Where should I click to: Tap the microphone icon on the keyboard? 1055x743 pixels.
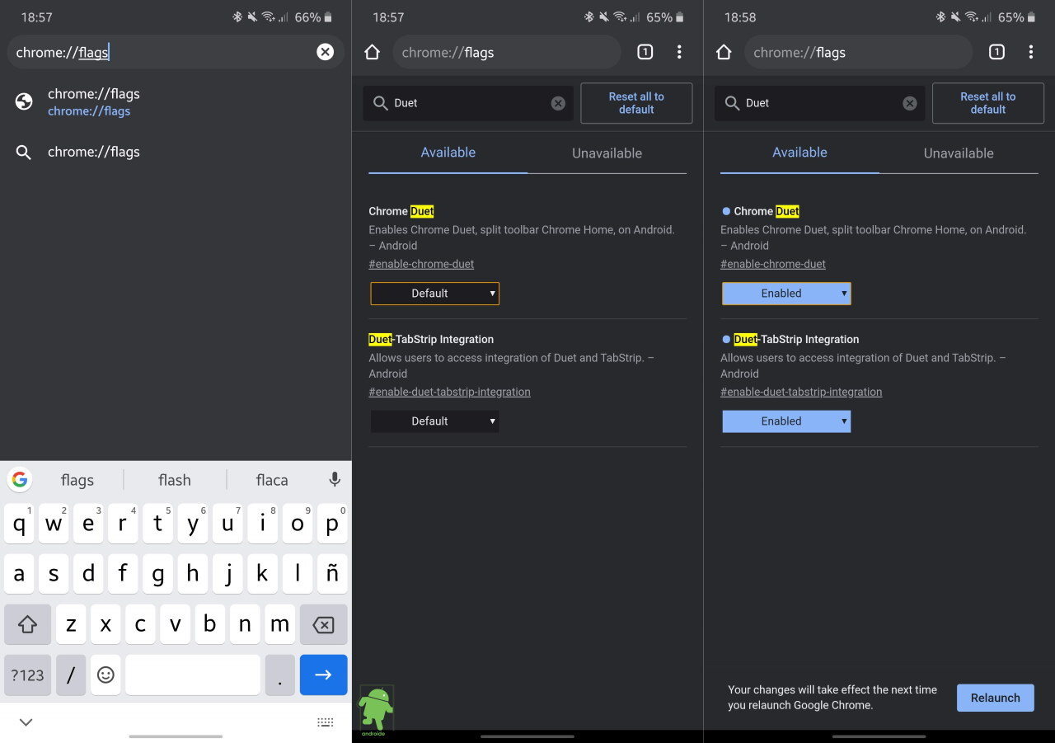[x=334, y=479]
